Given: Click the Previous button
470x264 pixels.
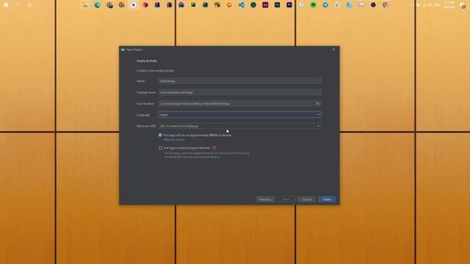Looking at the screenshot, I should point(265,199).
